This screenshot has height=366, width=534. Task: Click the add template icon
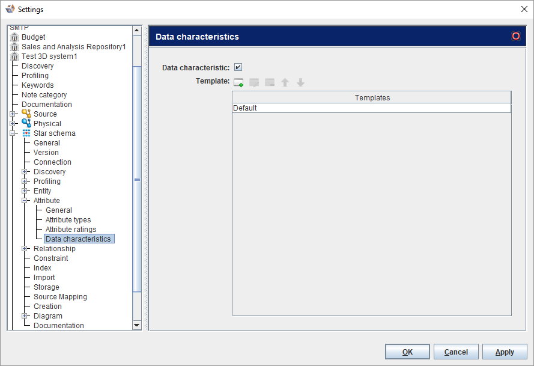238,82
